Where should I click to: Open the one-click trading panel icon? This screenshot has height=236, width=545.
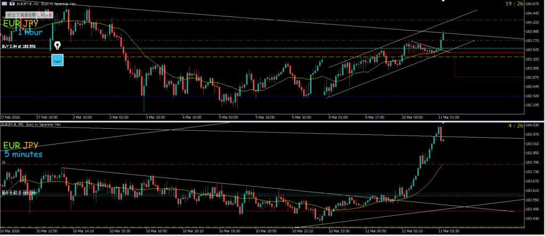[4, 3]
